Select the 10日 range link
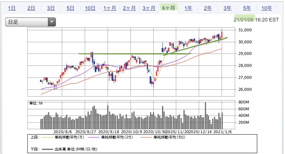The height and width of the screenshot is (154, 285). (90, 8)
